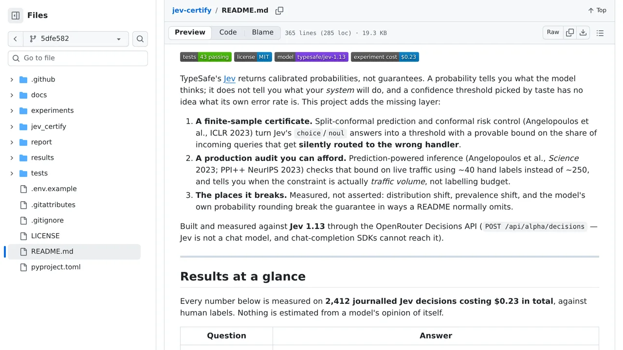This screenshot has height=350, width=623.
Task: Switch to the Preview tab
Action: tap(190, 33)
